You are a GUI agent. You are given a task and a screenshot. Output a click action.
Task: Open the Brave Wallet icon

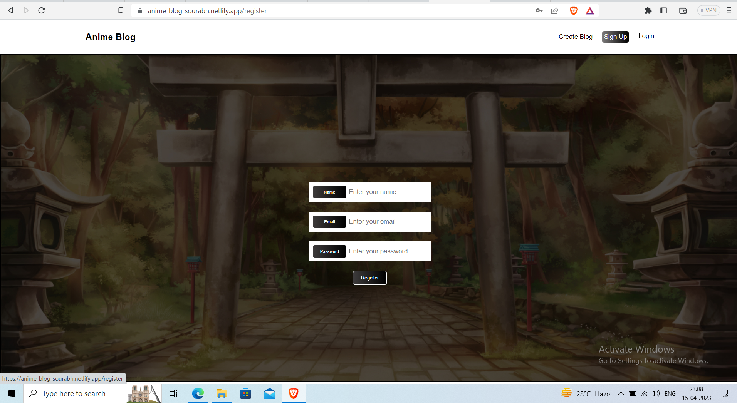[x=683, y=10]
